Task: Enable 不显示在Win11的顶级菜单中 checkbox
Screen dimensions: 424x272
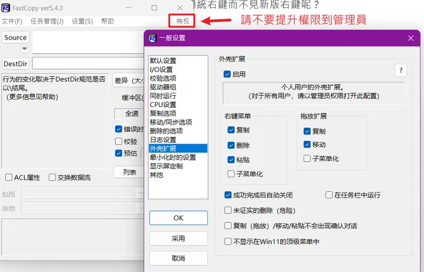Action: click(x=228, y=241)
